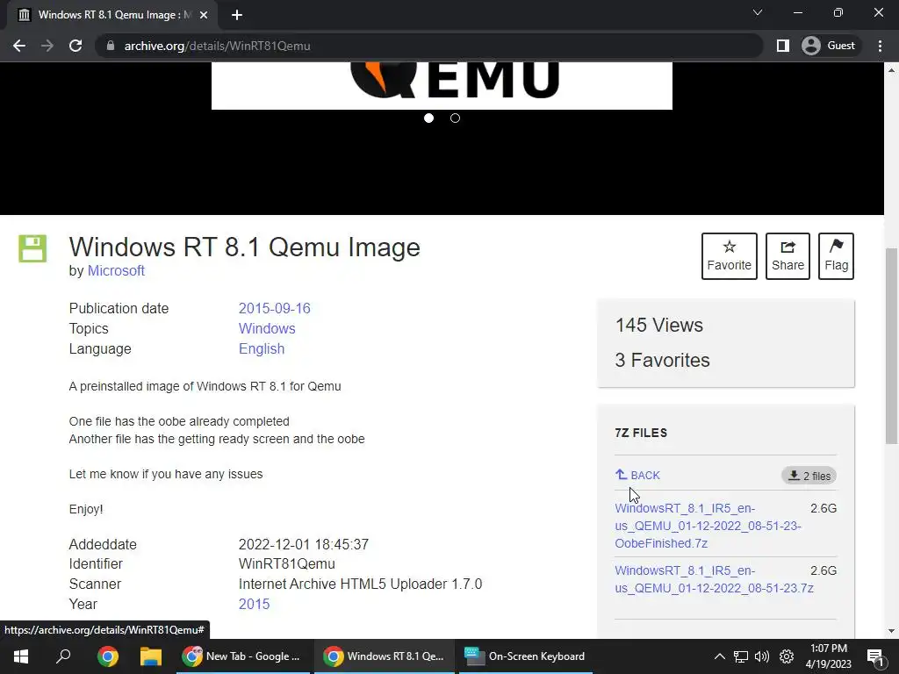Open a new browser tab
Image resolution: width=899 pixels, height=674 pixels.
coord(237,15)
